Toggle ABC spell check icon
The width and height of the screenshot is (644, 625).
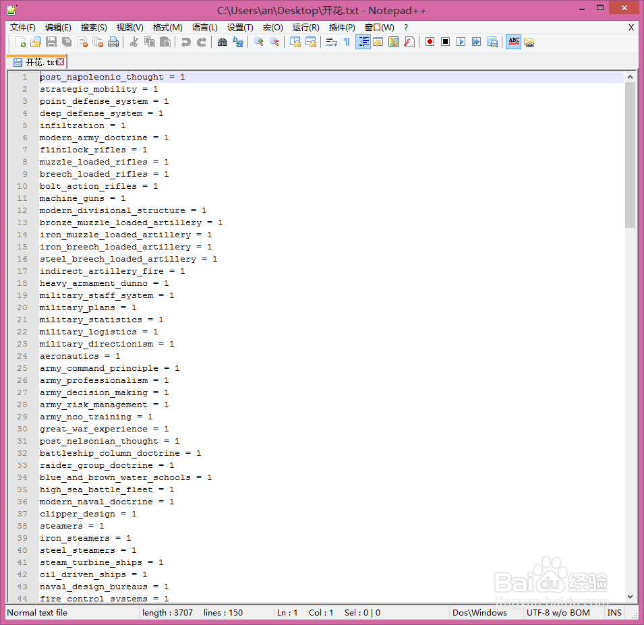(513, 42)
